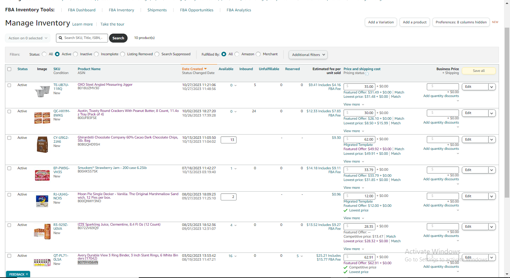Select the All status radio button
Viewport: 510px width, 278px height.
(x=44, y=54)
